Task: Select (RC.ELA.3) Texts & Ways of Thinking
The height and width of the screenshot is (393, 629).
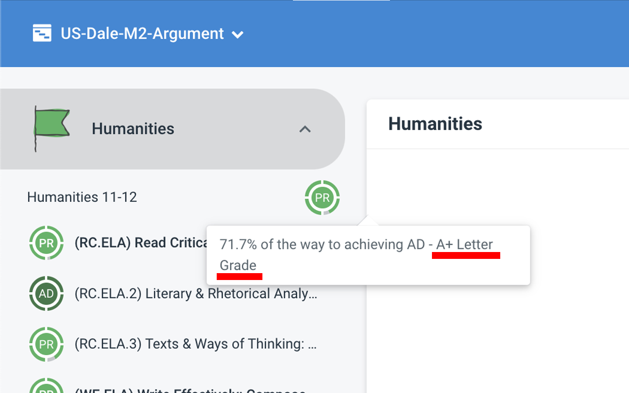Action: click(x=196, y=344)
